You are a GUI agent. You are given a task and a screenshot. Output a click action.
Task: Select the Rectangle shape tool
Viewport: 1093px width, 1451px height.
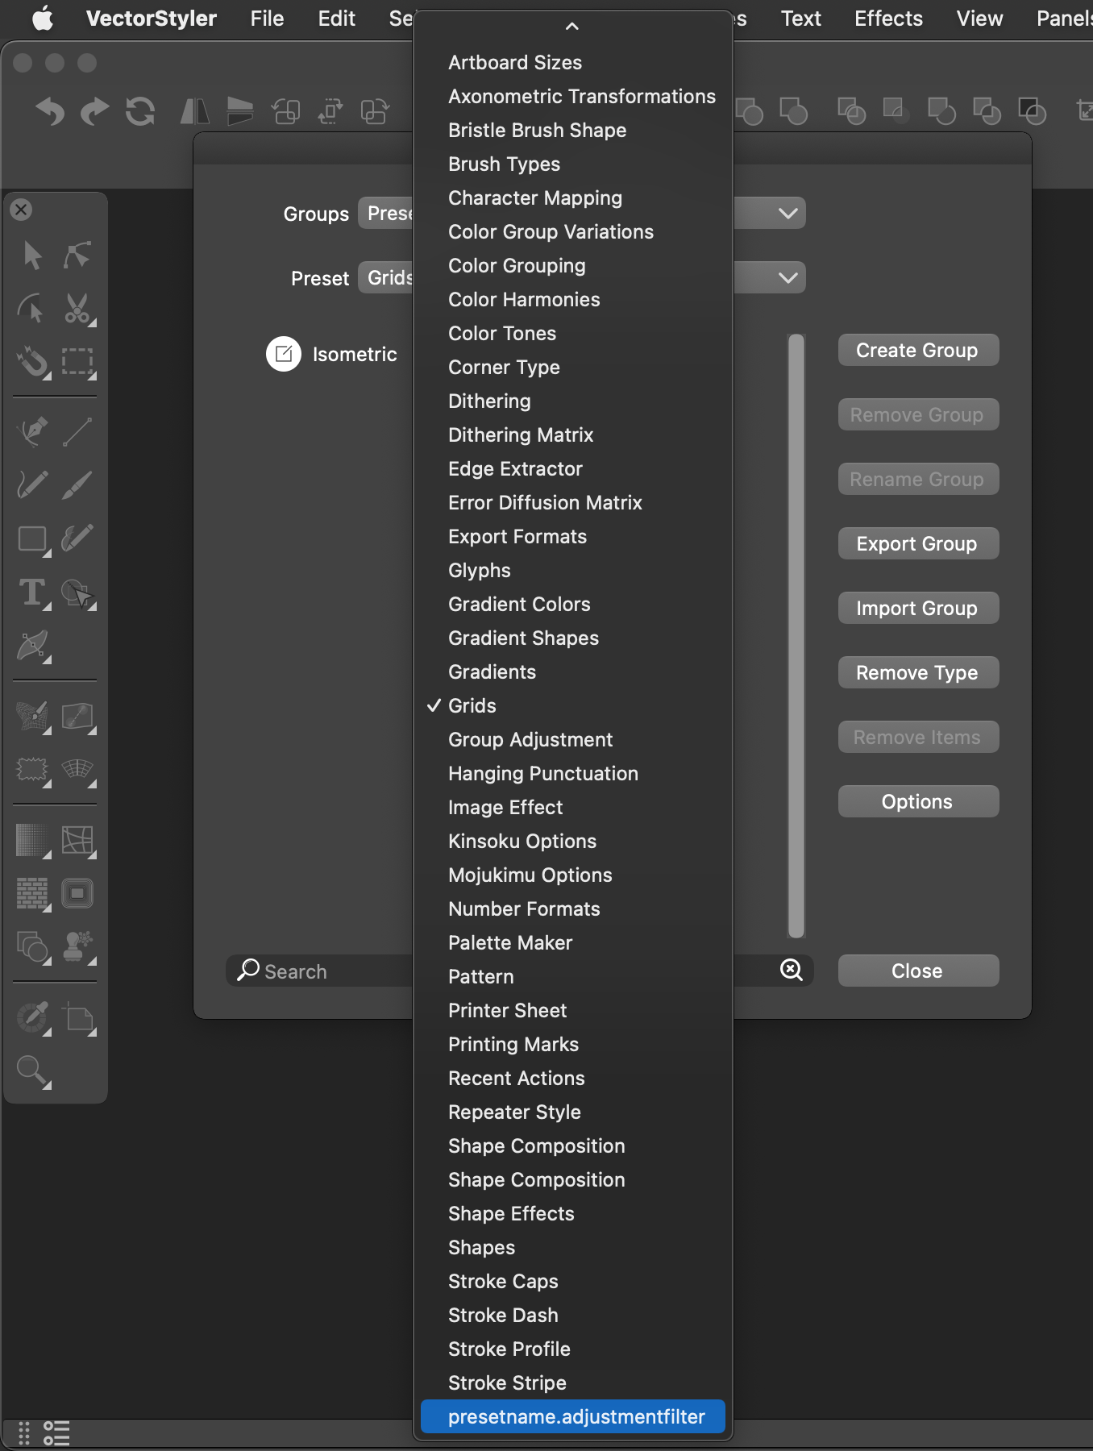coord(32,538)
